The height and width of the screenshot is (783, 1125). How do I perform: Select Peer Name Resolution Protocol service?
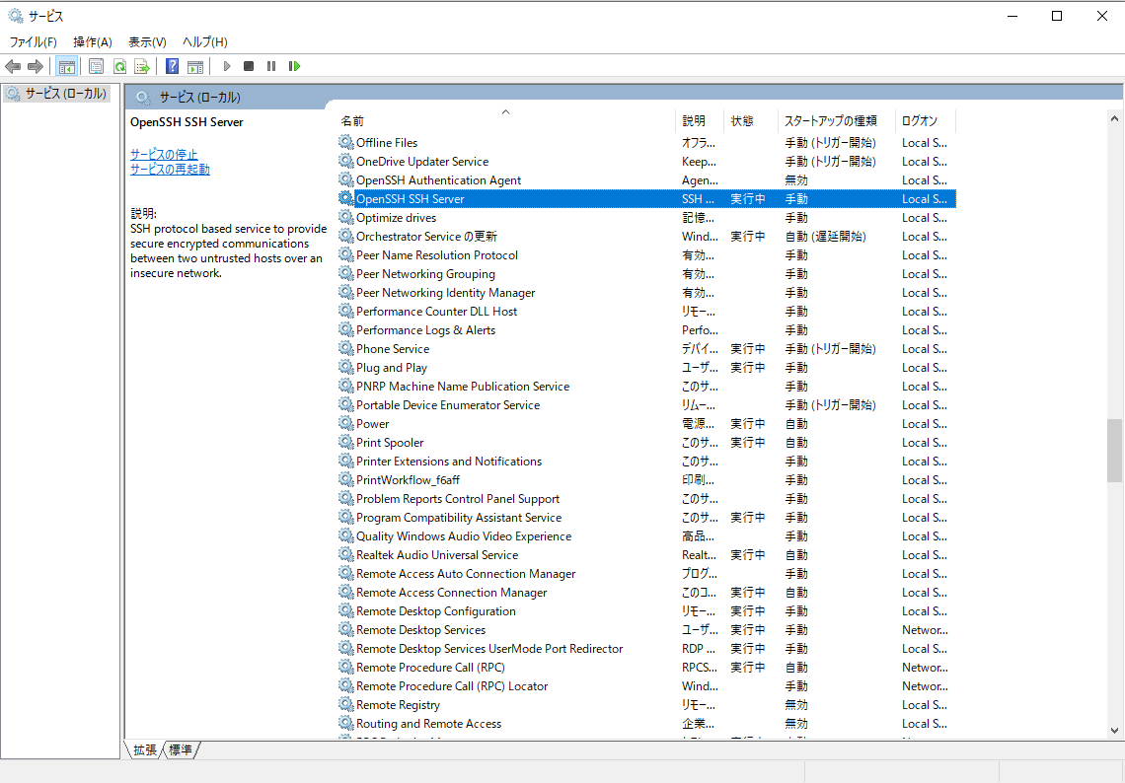pyautogui.click(x=646, y=254)
